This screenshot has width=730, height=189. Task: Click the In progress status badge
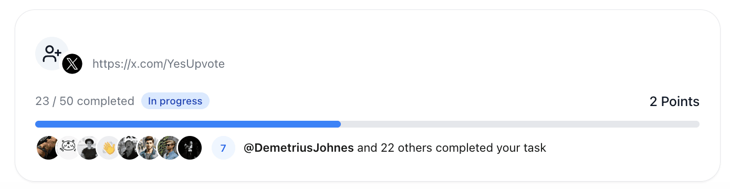point(175,101)
